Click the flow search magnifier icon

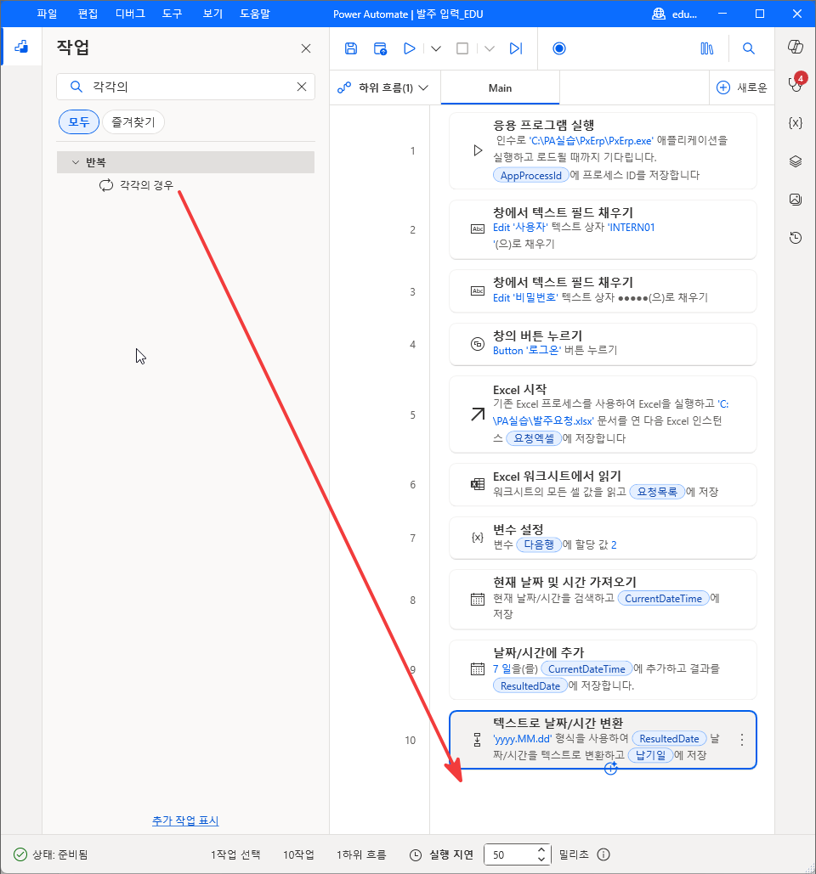click(749, 48)
